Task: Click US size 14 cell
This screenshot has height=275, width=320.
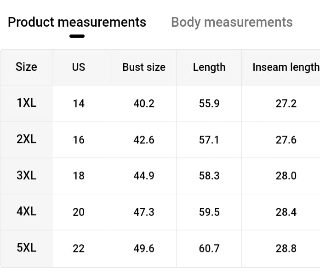Action: 79,103
